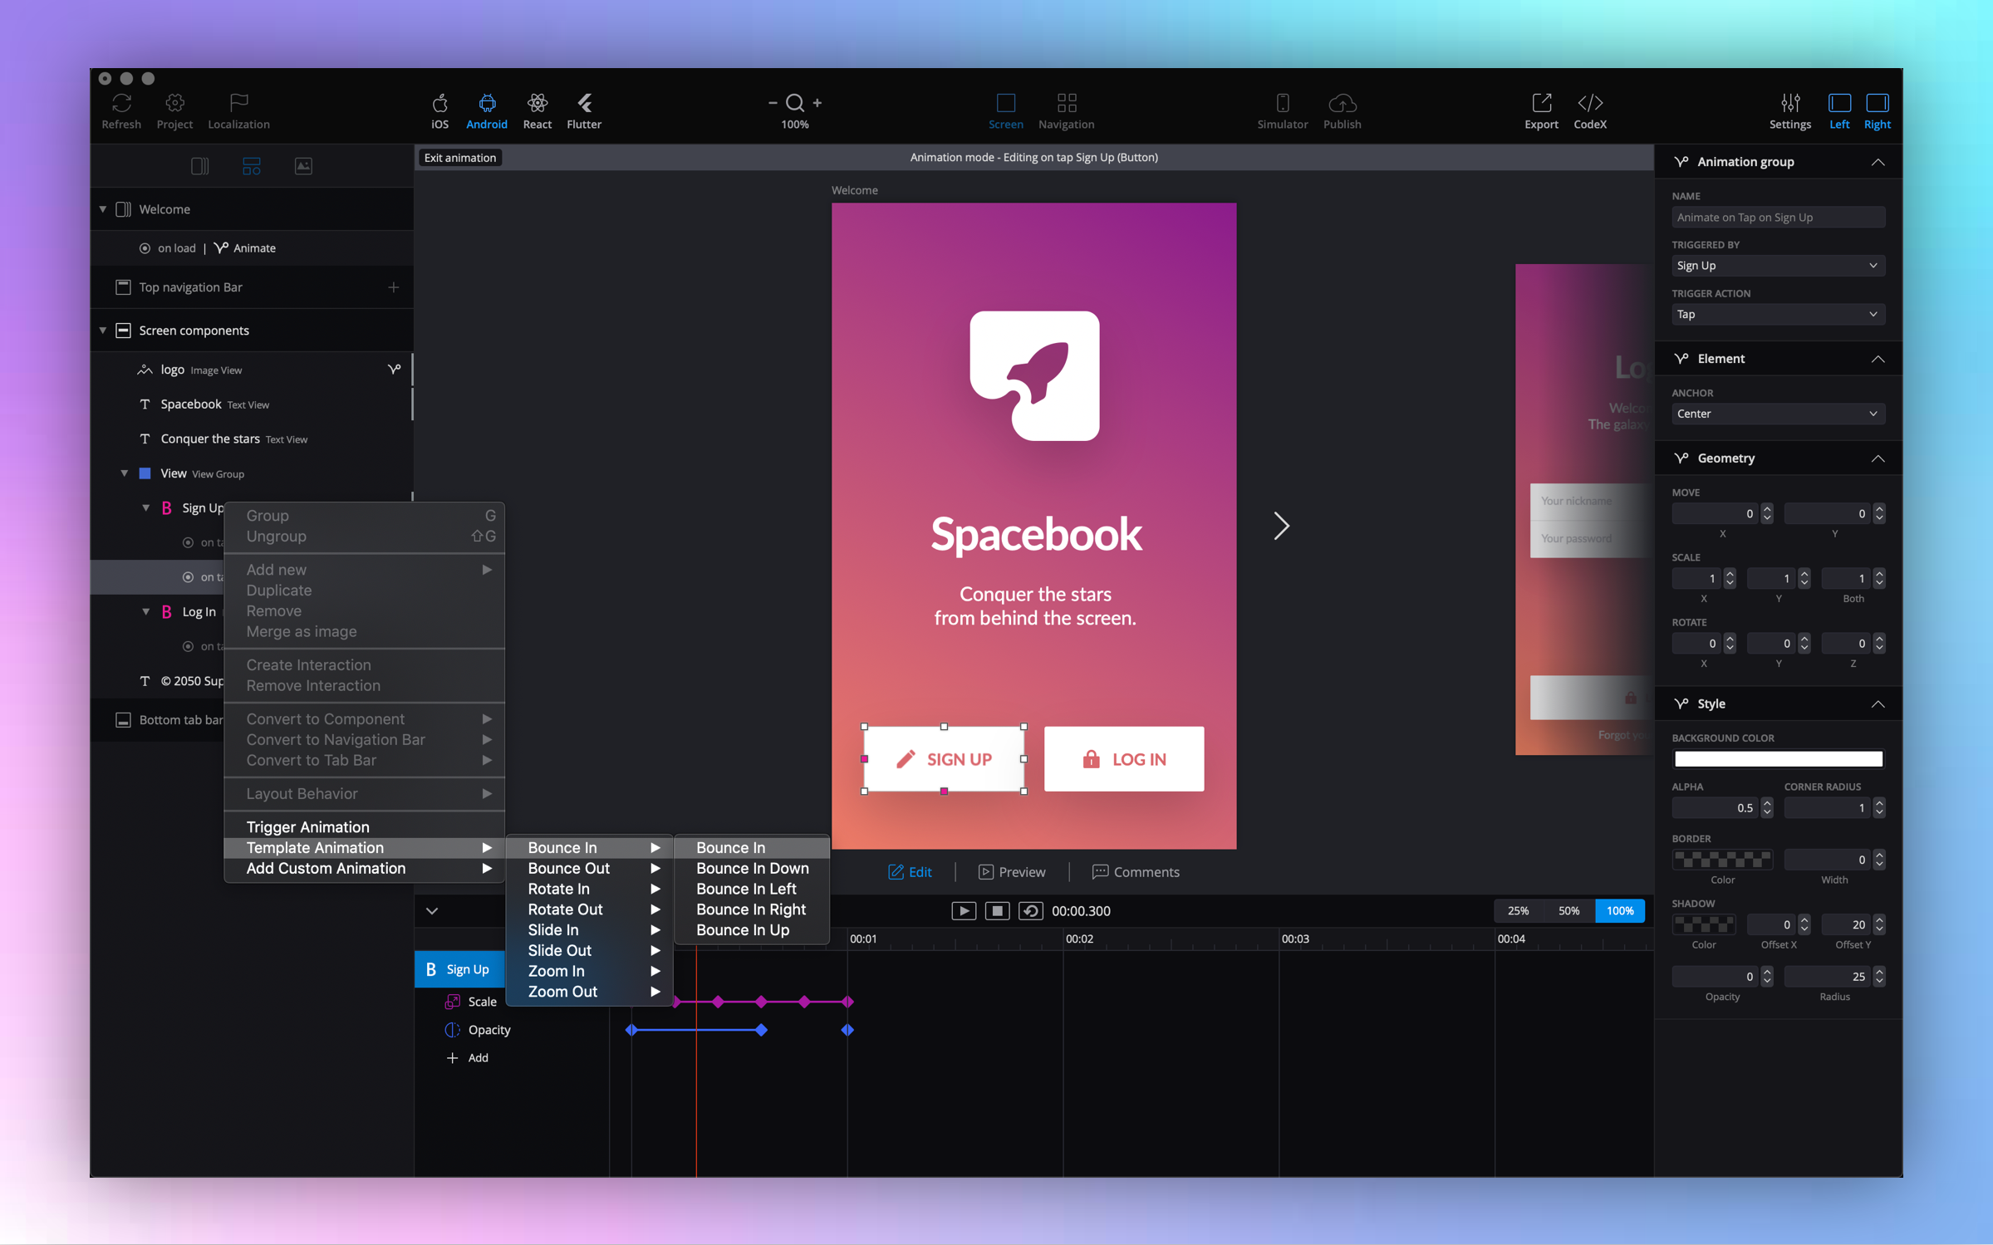Screen dimensions: 1993x1245
Task: Click the loop playback icon in timeline
Action: (1030, 911)
